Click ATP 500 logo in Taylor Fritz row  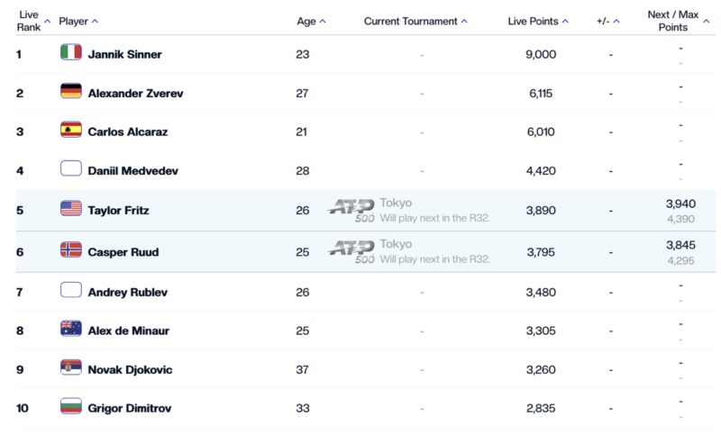click(351, 211)
